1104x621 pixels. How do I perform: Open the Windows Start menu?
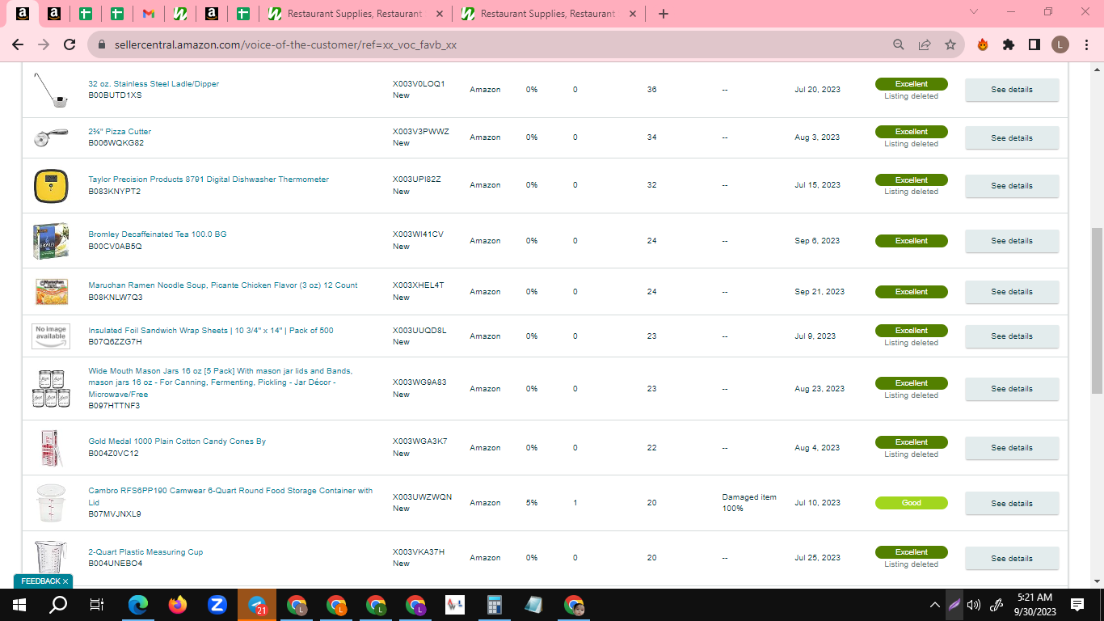[19, 605]
